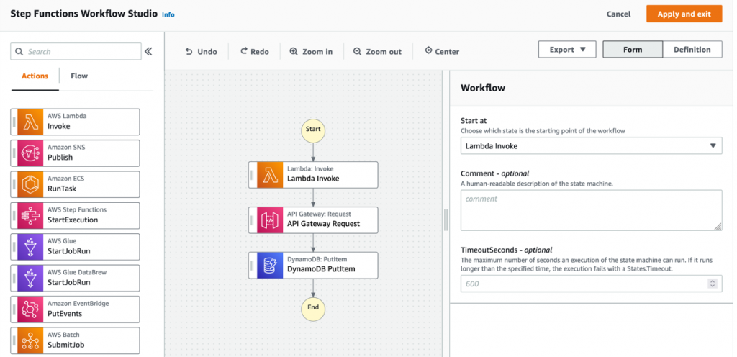737x357 pixels.
Task: Switch to Definition view
Action: 692,50
